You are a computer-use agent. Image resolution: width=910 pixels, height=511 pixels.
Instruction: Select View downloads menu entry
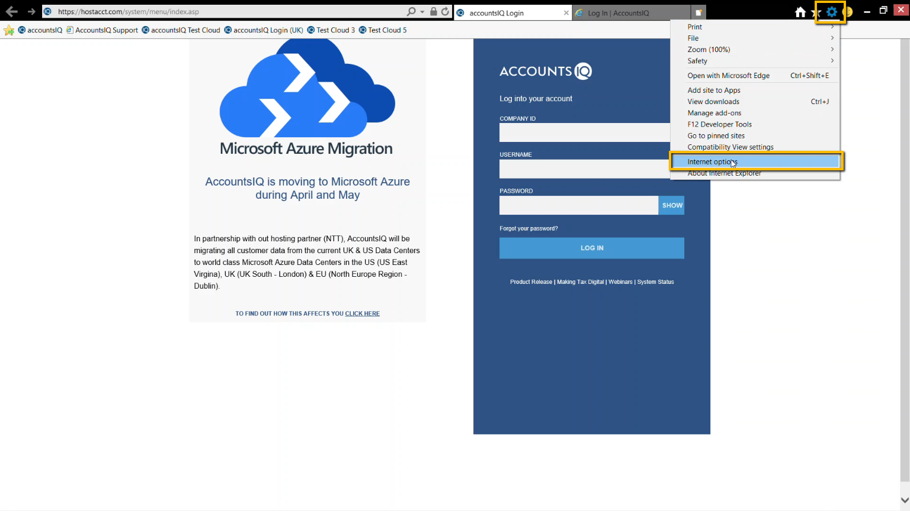[755, 102]
